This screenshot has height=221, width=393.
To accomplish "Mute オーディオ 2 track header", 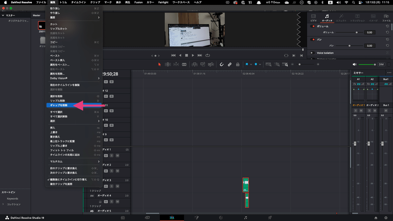I will click(x=117, y=171).
